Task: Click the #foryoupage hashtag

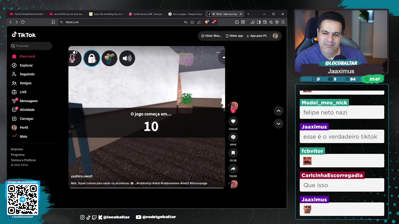Action: coord(198,183)
